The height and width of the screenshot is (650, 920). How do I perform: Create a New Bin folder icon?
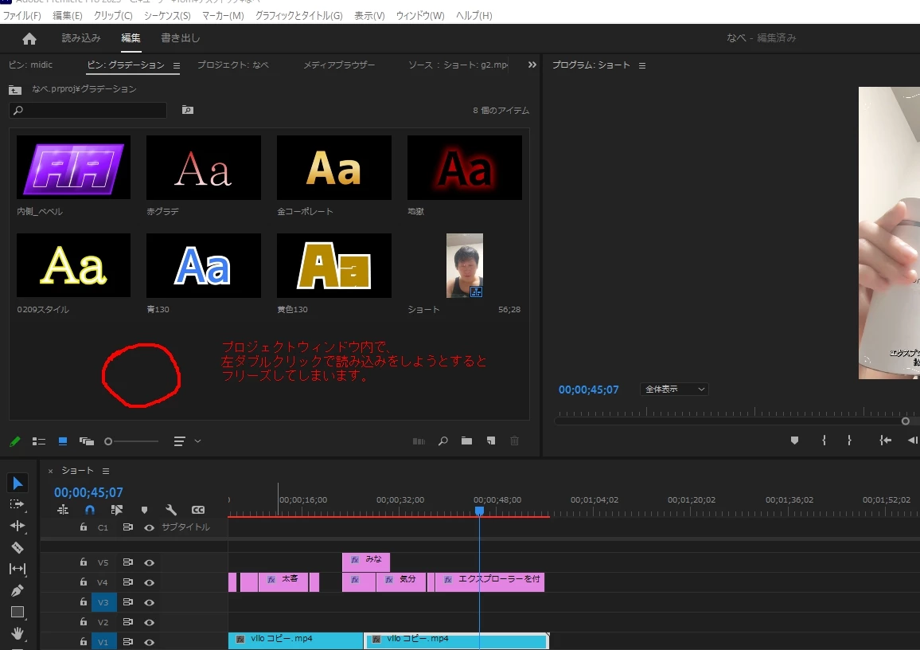[x=466, y=441]
